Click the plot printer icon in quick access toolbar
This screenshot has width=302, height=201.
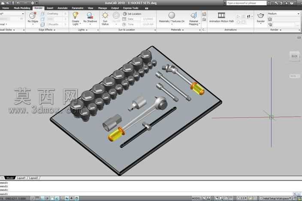click(x=32, y=3)
